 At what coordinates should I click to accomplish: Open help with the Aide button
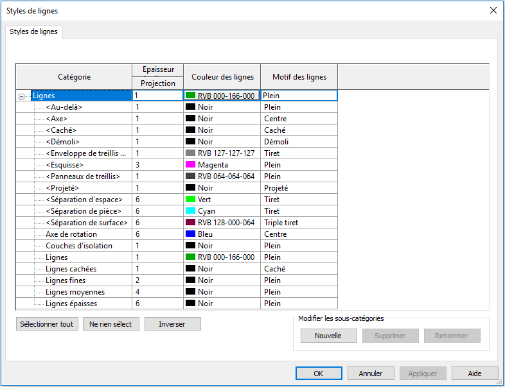coord(475,374)
